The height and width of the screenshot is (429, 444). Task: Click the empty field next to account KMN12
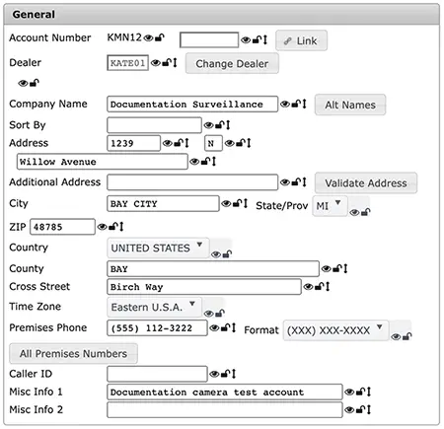click(209, 39)
